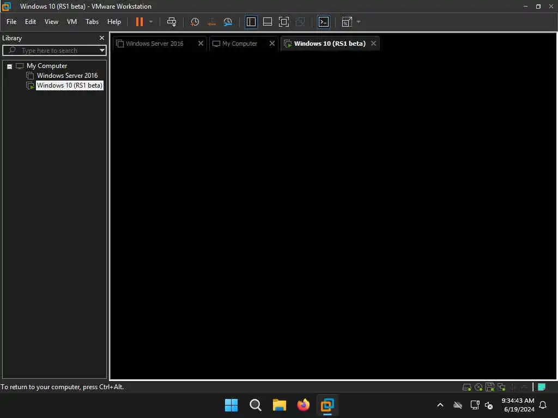
Task: Open the network tray icon
Action: 475,405
